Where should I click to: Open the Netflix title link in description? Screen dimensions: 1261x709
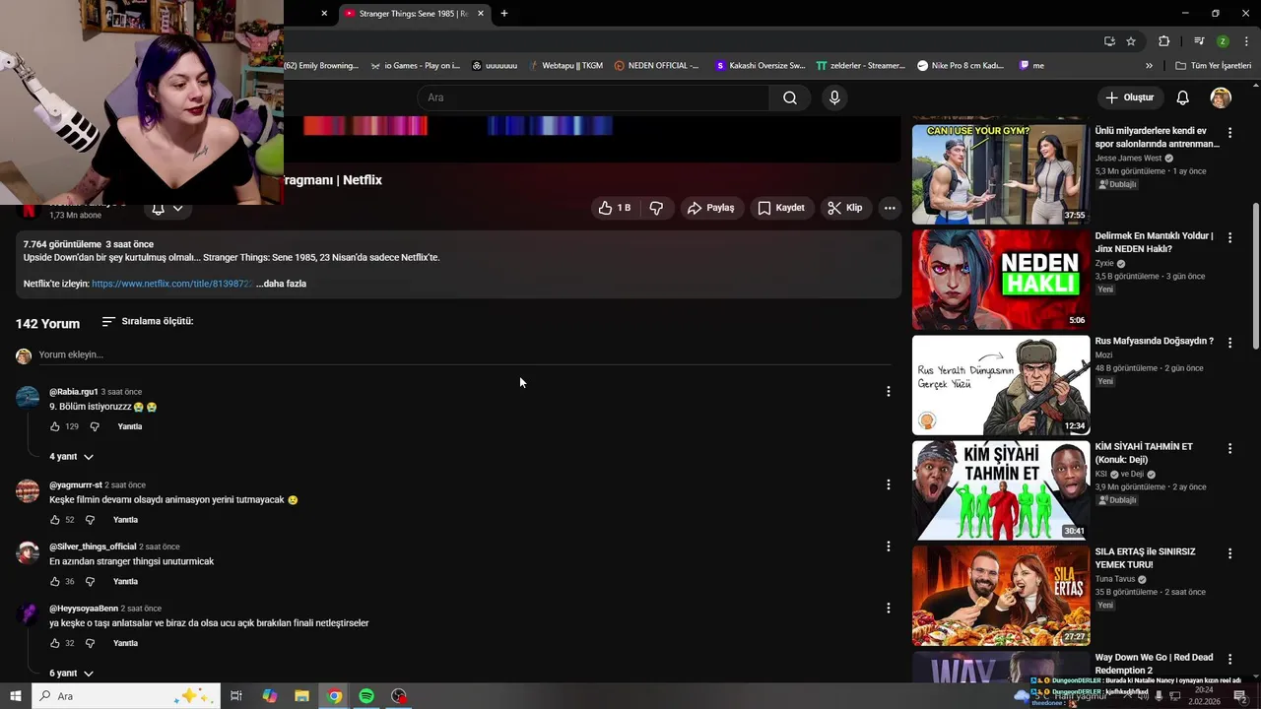[172, 284]
